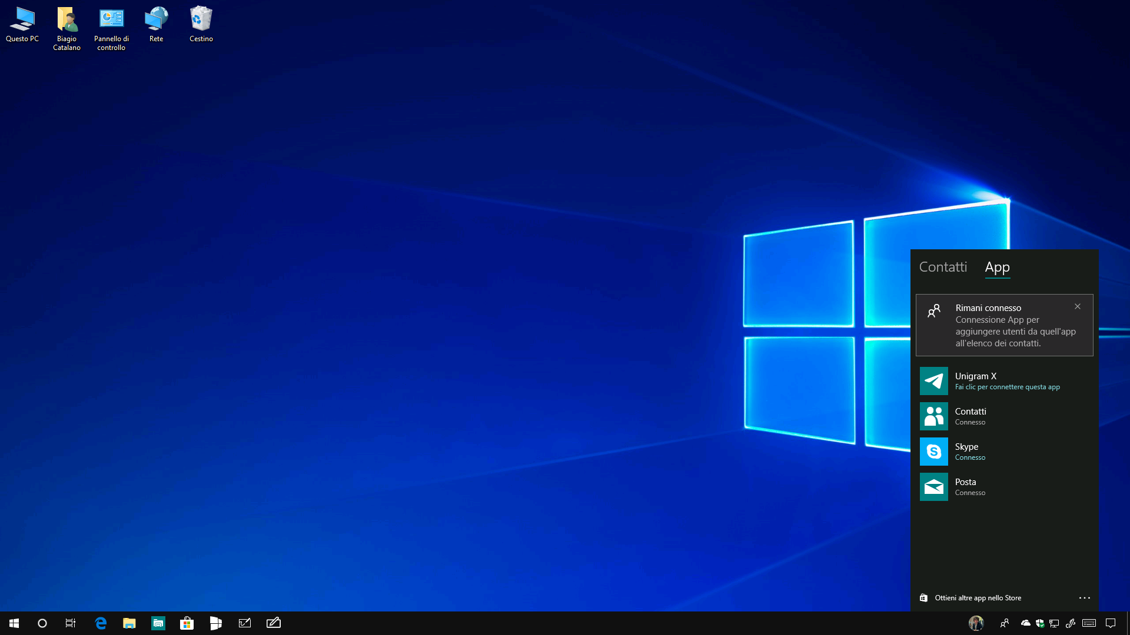Open the three-dots more options menu
This screenshot has width=1130, height=635.
(1084, 598)
